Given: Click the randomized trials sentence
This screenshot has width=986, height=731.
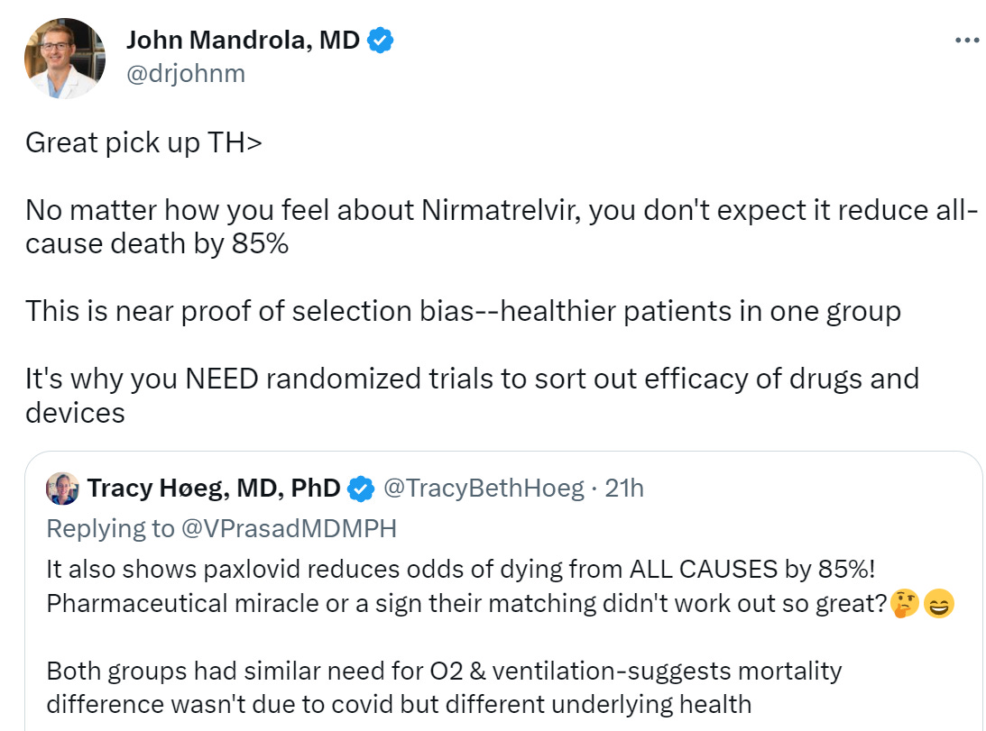Looking at the screenshot, I should tap(472, 396).
